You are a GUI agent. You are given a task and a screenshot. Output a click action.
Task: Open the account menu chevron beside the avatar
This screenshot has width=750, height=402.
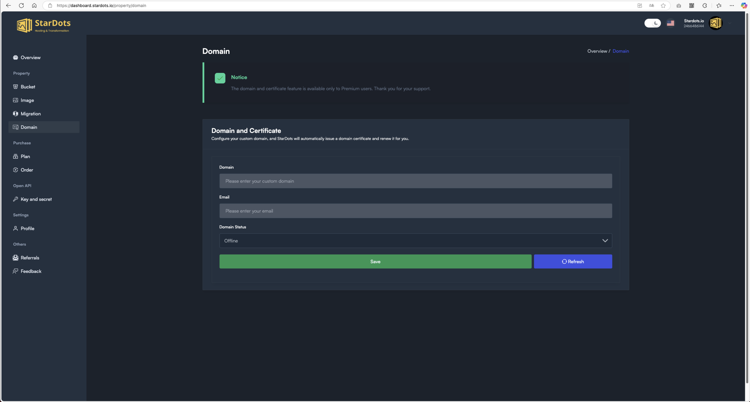click(730, 23)
